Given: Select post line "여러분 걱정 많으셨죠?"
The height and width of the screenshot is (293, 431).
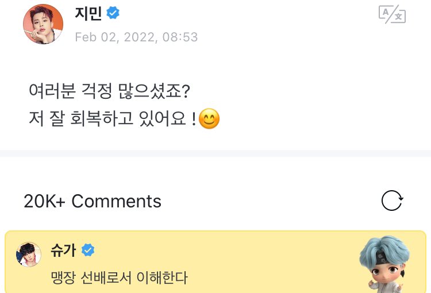Looking at the screenshot, I should (x=109, y=91).
